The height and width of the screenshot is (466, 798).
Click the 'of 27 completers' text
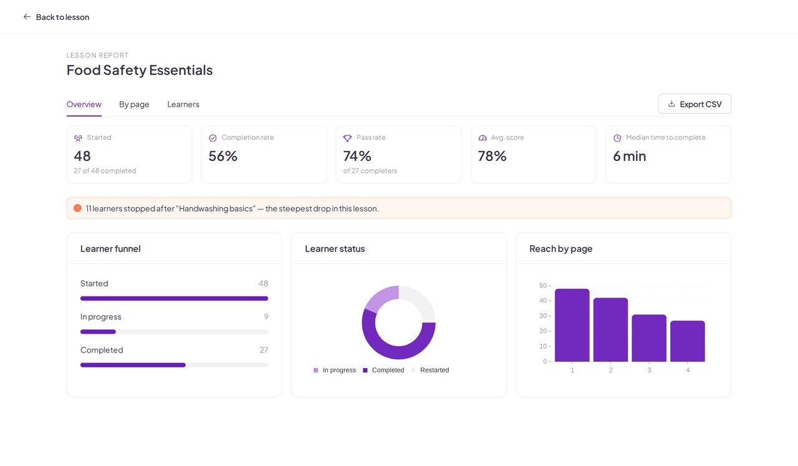pyautogui.click(x=370, y=171)
